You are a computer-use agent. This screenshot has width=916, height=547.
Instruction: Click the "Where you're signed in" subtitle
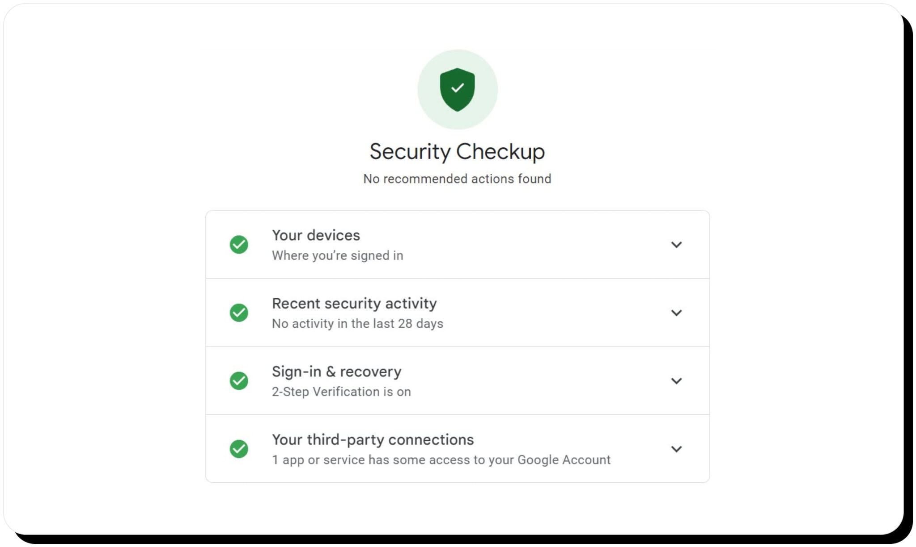(337, 255)
